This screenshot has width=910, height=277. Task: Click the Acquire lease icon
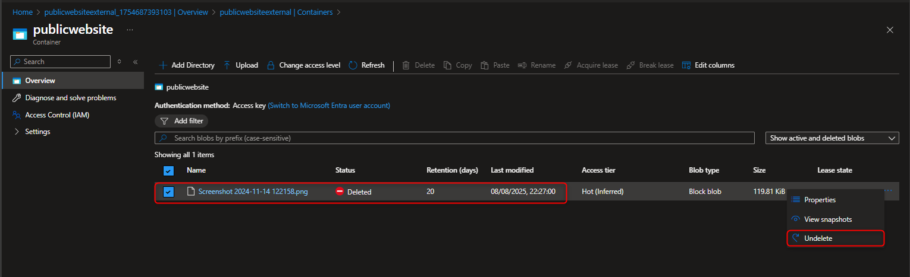[568, 65]
